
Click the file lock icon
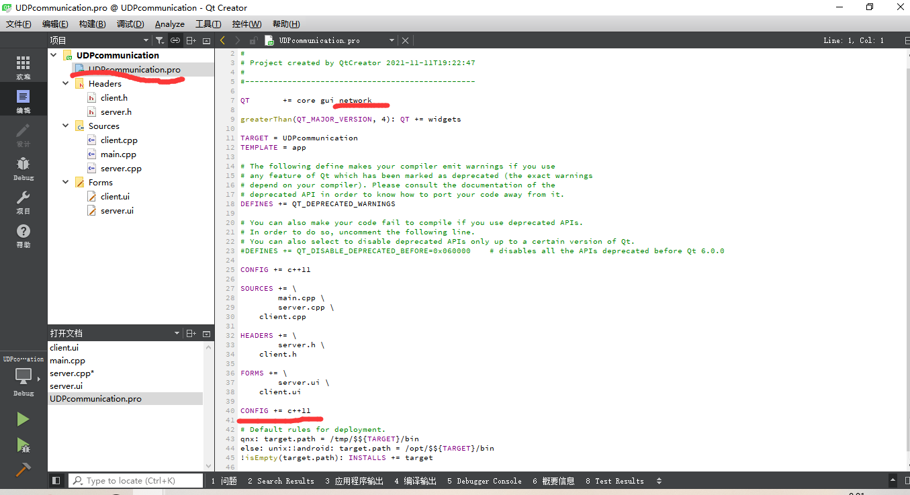pos(253,40)
